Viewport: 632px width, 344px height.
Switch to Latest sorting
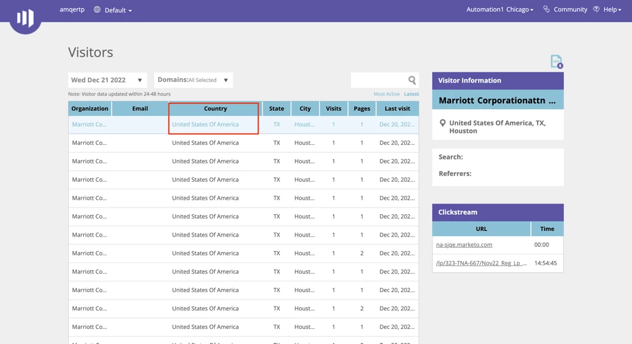click(412, 94)
